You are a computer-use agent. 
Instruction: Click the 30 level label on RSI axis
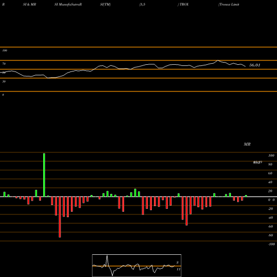[x=4, y=81]
